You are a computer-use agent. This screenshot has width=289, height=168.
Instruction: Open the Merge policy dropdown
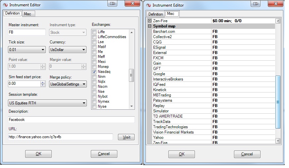(x=68, y=84)
